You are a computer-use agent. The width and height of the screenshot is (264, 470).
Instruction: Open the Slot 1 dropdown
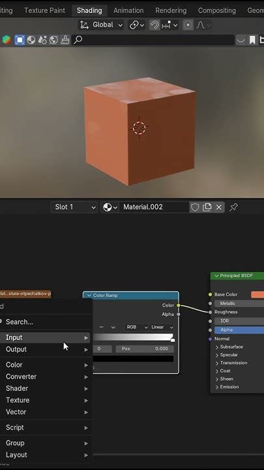point(74,207)
